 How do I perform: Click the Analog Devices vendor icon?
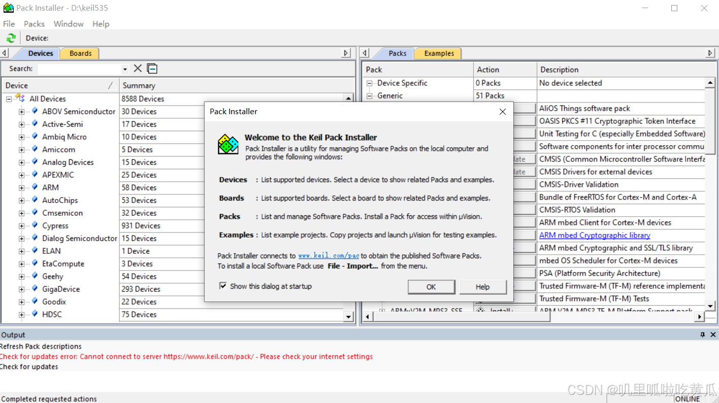[x=35, y=161]
